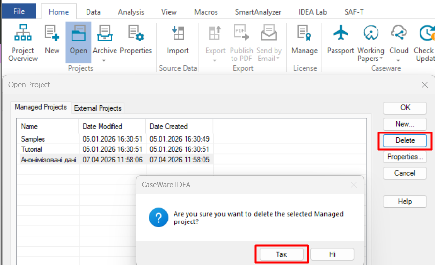Screen dimensions: 435x265
Task: Expand the Working Papers dropdown arrow
Action: [x=381, y=59]
